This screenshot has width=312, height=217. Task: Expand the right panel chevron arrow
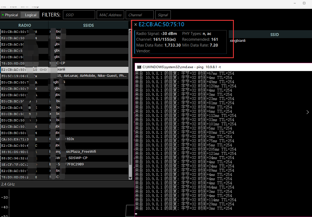point(308,112)
